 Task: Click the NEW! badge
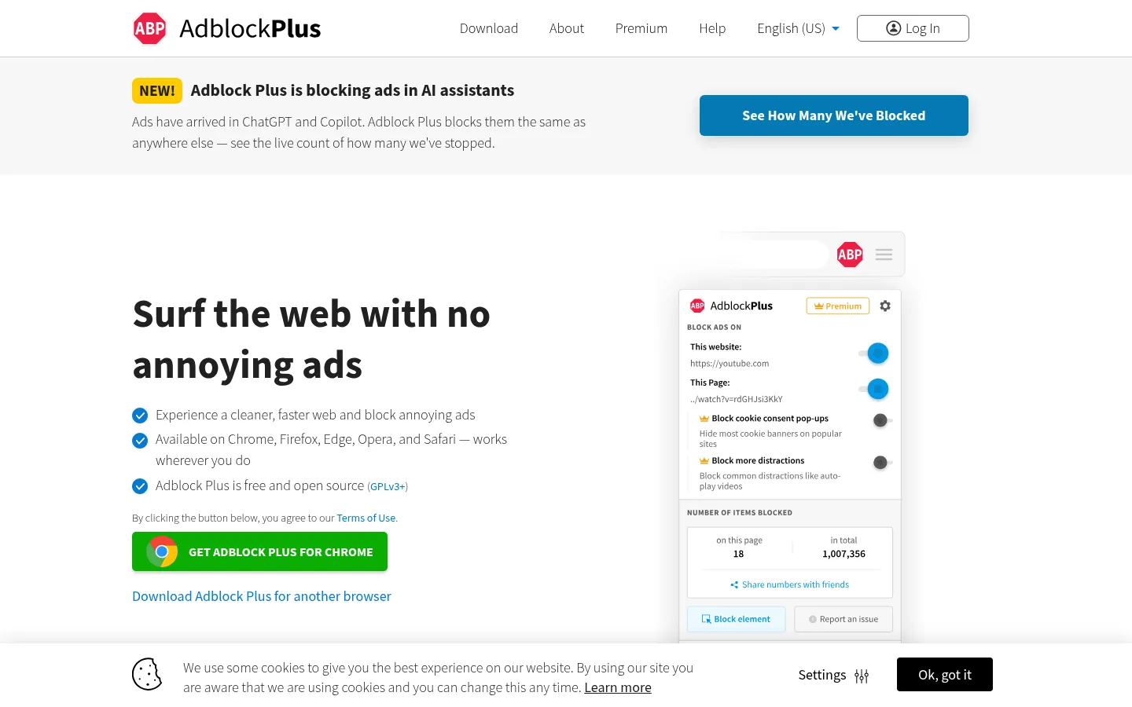[x=157, y=90]
